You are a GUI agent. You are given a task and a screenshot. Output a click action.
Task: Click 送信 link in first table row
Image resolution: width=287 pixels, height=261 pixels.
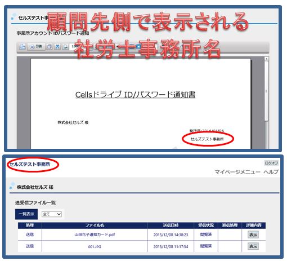30,235
